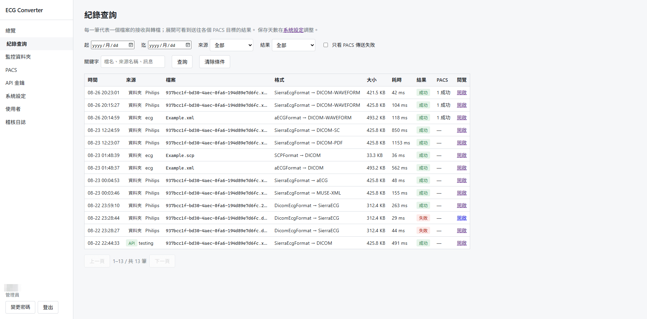Open 稽核日誌 in sidebar
The height and width of the screenshot is (319, 647).
pos(36,122)
